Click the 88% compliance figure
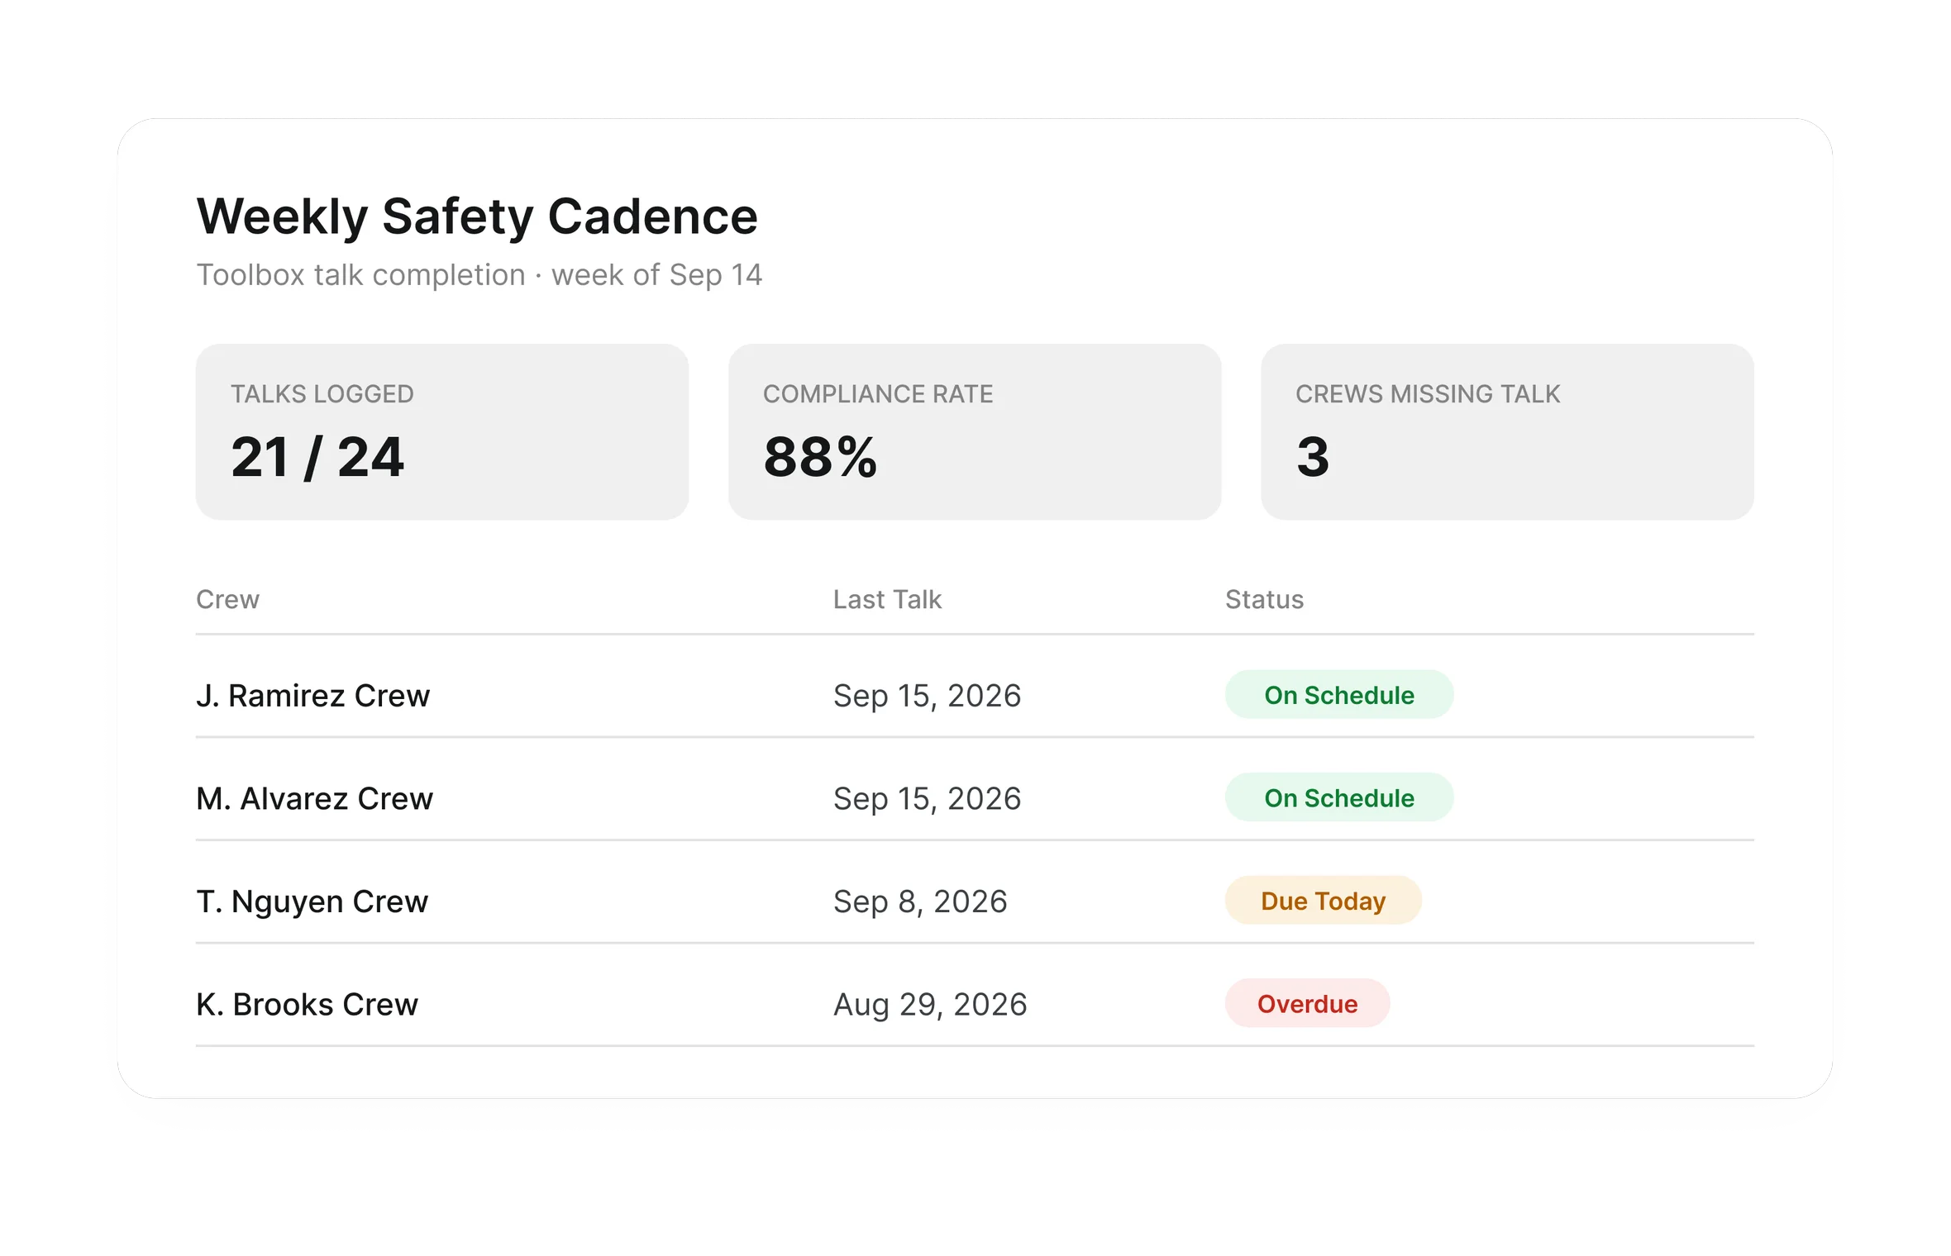Image resolution: width=1951 pixels, height=1256 pixels. [x=820, y=457]
